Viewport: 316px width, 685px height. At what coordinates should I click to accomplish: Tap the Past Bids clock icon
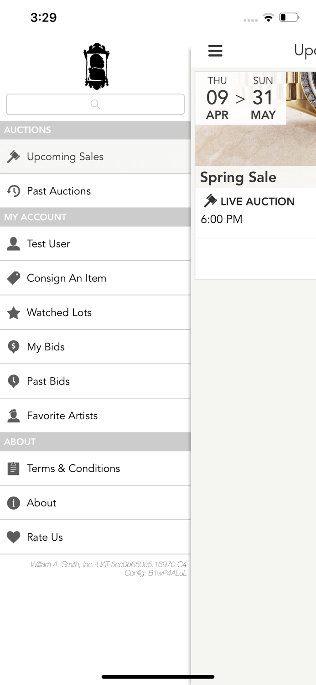[14, 381]
